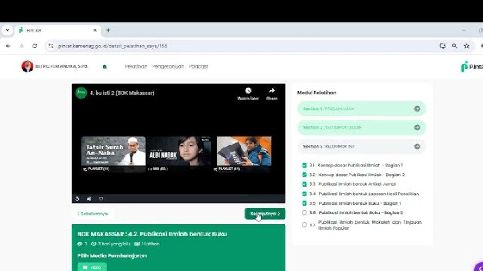483x271 pixels.
Task: Click the browser zoom magnifier icon
Action: click(454, 46)
